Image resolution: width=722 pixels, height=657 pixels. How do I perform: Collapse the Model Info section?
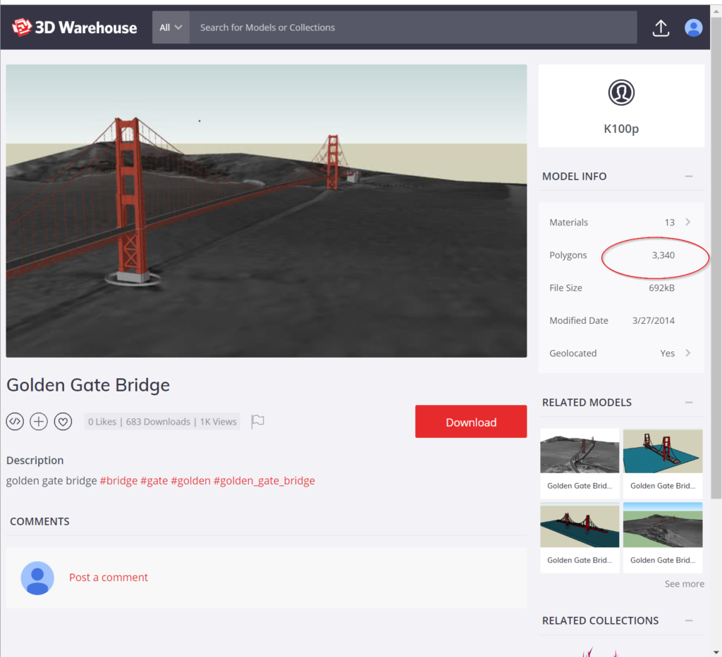coord(689,177)
